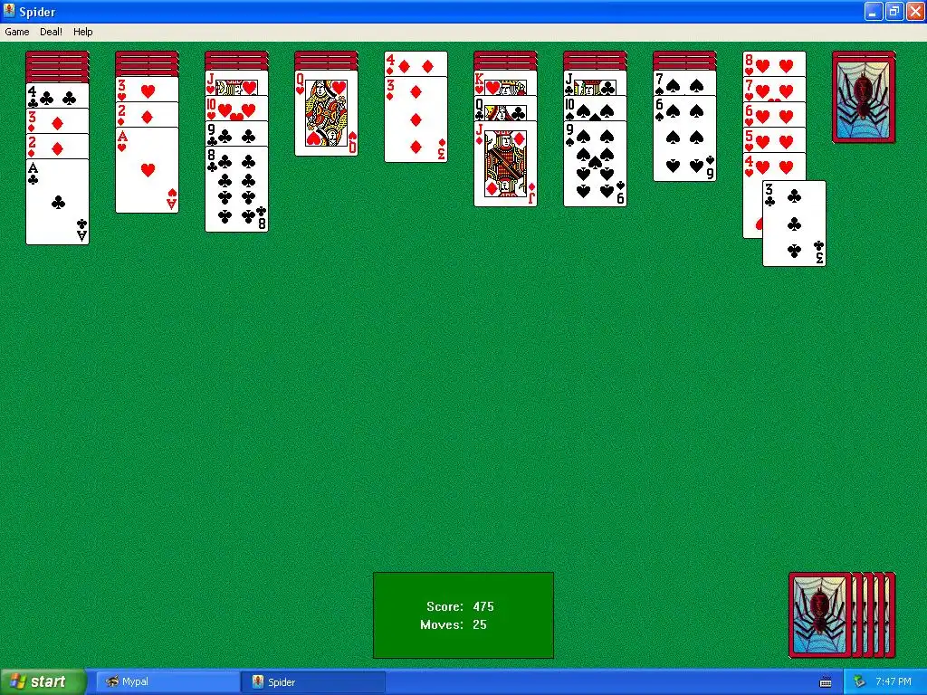This screenshot has width=927, height=695.
Task: Select the 5 of hearts card
Action: tap(775, 140)
